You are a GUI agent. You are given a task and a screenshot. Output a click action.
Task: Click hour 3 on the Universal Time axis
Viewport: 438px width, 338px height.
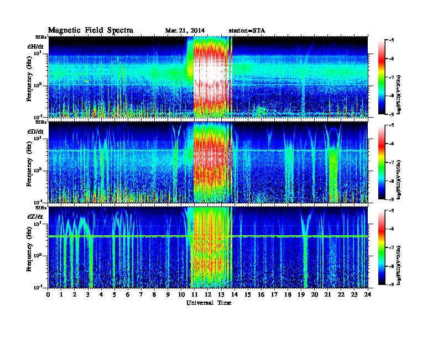[x=88, y=295]
